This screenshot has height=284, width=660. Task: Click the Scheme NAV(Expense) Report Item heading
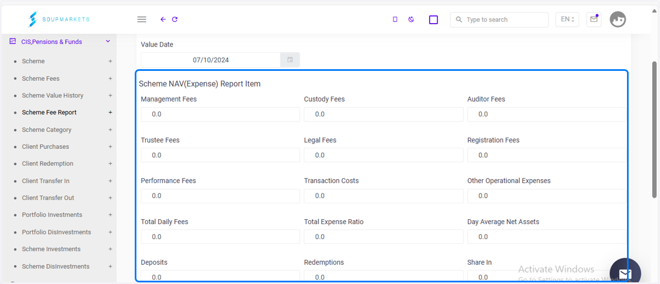tap(200, 84)
